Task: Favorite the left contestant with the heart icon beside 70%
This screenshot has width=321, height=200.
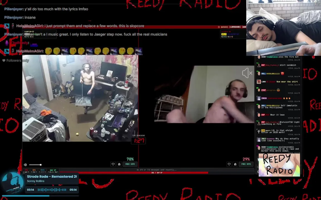Action: pos(113,164)
